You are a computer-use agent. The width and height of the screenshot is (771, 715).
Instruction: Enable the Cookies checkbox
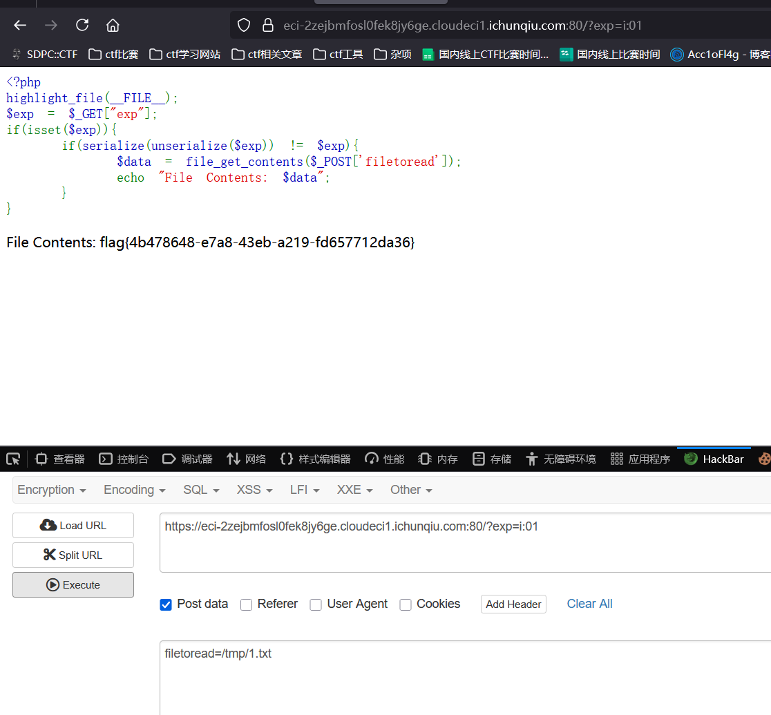[x=405, y=604]
